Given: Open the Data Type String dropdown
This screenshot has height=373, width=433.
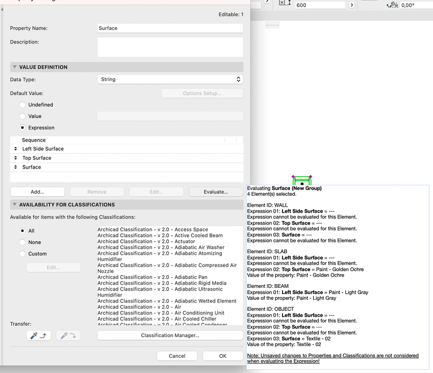Looking at the screenshot, I should point(170,79).
